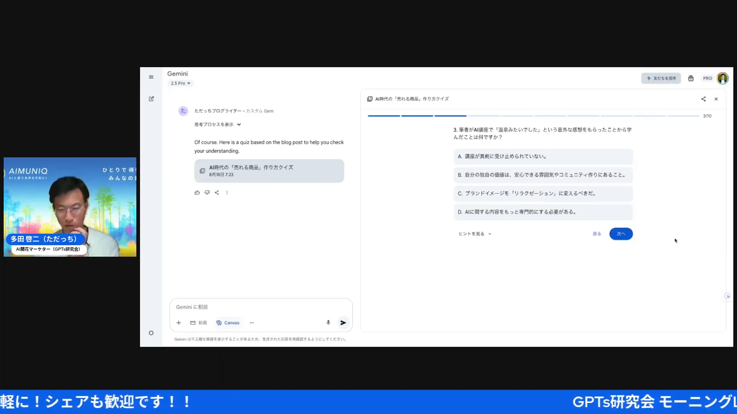Open more tools ellipsis in the prompt box
The height and width of the screenshot is (414, 737).
252,323
